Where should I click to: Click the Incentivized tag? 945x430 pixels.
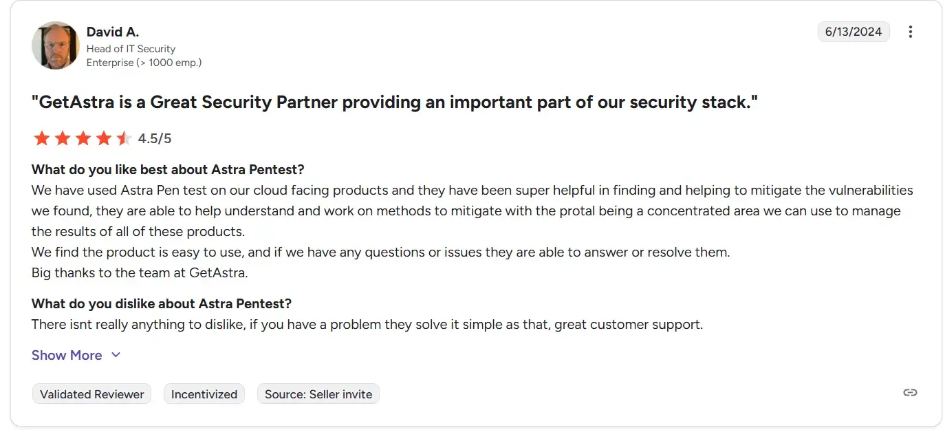[204, 394]
